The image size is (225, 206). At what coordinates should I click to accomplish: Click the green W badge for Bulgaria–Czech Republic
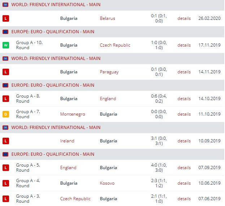coord(5,45)
